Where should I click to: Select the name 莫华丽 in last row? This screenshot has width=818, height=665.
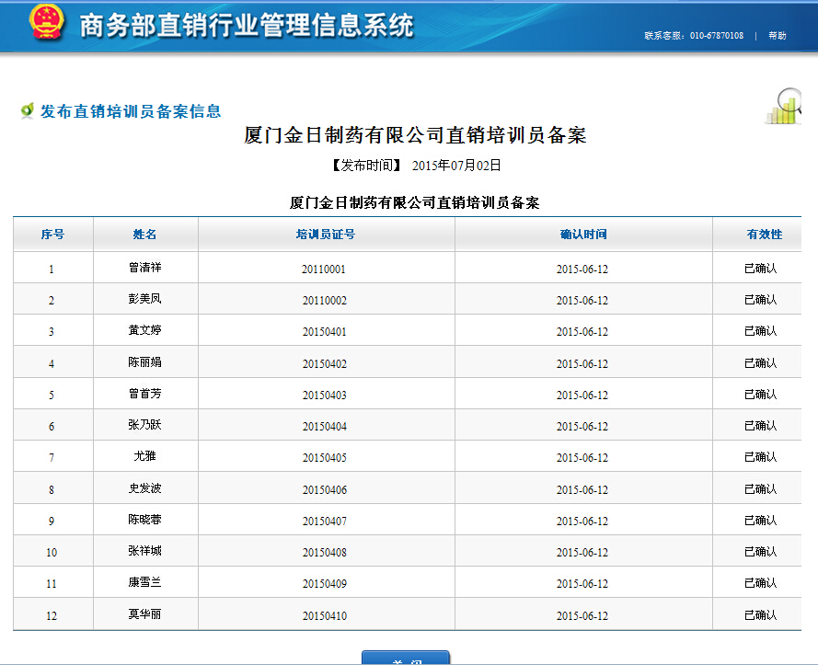pos(145,614)
